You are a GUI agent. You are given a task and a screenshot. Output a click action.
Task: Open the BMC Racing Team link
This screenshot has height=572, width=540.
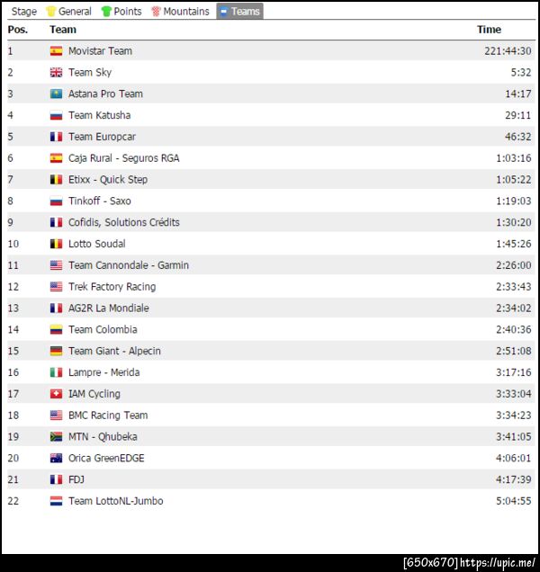(108, 416)
